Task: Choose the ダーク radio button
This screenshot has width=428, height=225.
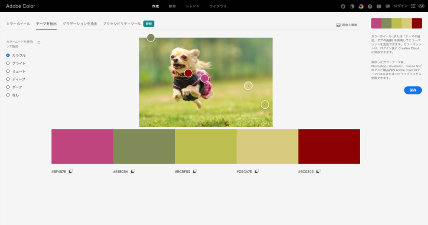Action: click(8, 87)
